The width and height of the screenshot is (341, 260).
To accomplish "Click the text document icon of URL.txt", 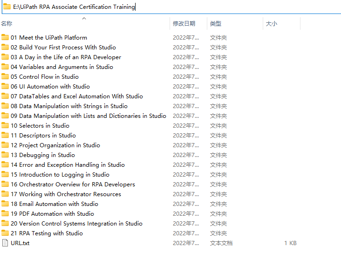I will (x=5, y=243).
